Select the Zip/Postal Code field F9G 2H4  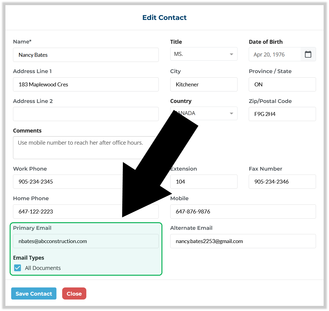pos(282,114)
